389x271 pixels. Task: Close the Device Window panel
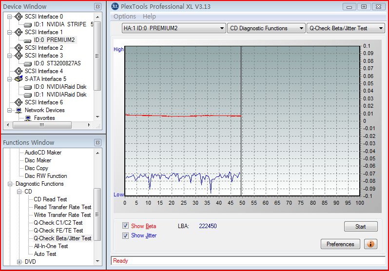click(97, 7)
